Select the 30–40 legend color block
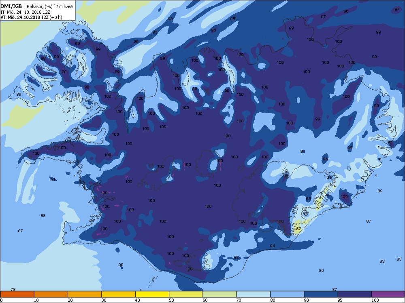Viewport: 405px width, 303px height. [x=119, y=294]
